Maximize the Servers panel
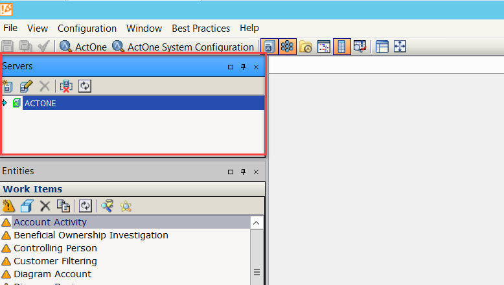This screenshot has height=285, width=504. (231, 67)
